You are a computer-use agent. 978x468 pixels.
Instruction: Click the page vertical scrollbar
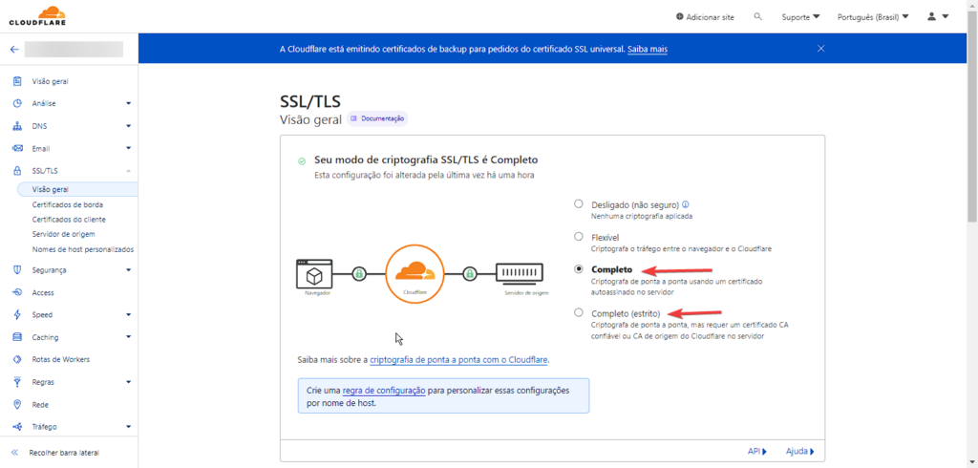(x=972, y=116)
